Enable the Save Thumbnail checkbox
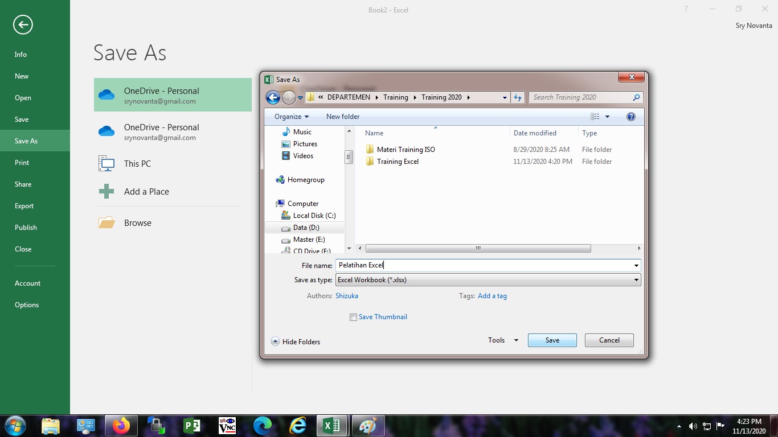778x437 pixels. pyautogui.click(x=353, y=317)
